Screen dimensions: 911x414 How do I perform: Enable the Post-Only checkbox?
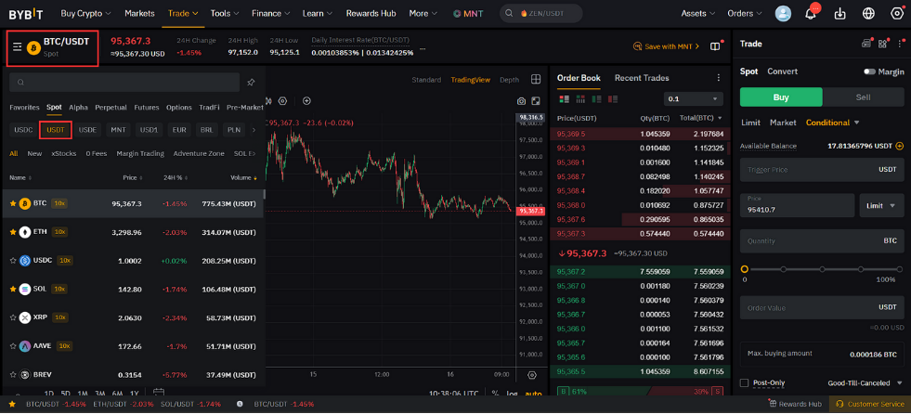pyautogui.click(x=744, y=383)
